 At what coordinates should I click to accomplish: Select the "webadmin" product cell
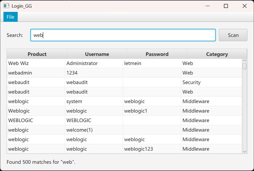click(36, 73)
